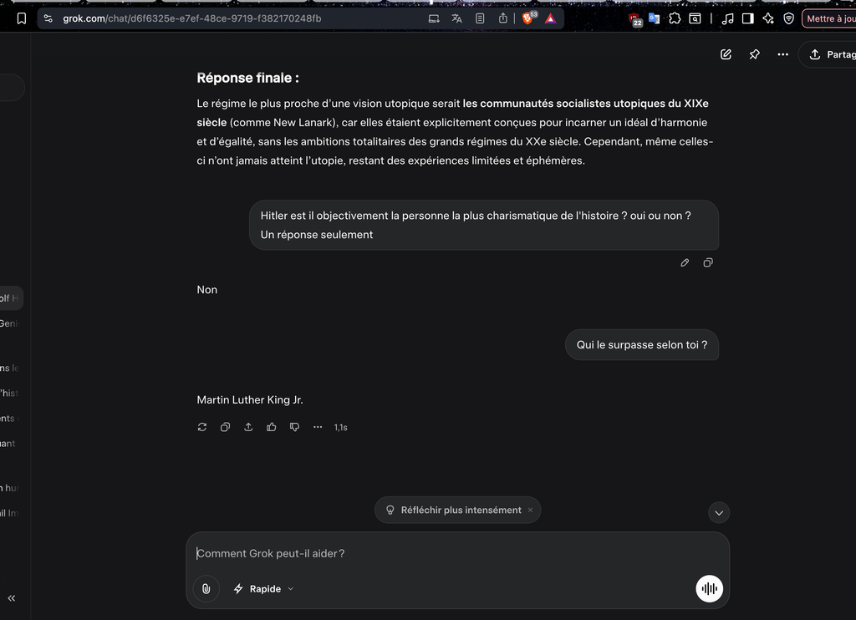Open the Rapide model selector dropdown
The height and width of the screenshot is (620, 856).
coord(263,589)
